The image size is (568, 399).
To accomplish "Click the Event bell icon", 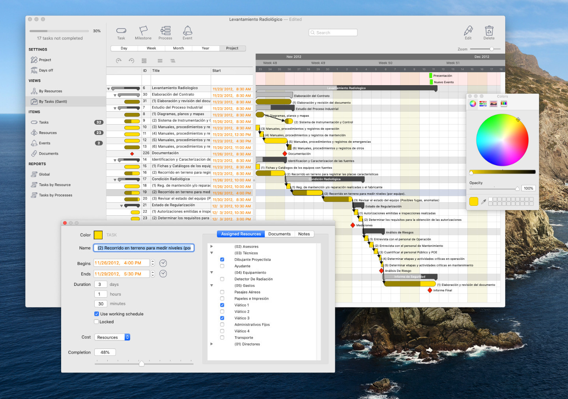I will [x=187, y=31].
